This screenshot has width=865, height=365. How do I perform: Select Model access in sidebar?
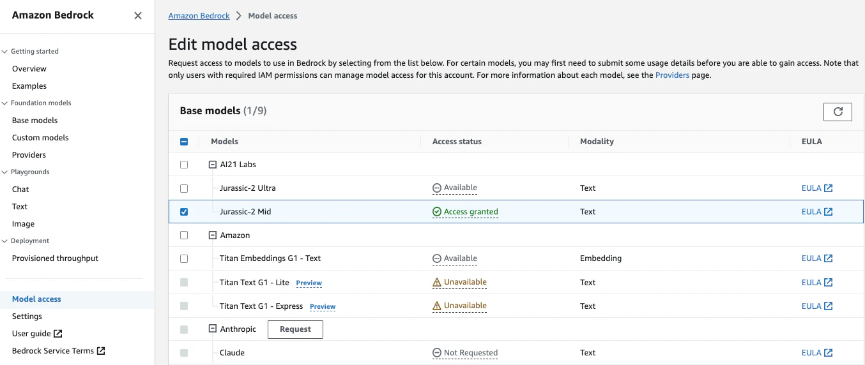[37, 299]
